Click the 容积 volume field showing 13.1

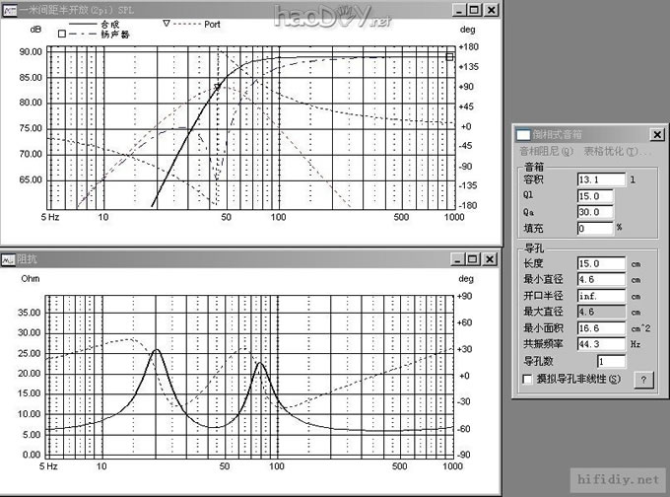(x=601, y=179)
